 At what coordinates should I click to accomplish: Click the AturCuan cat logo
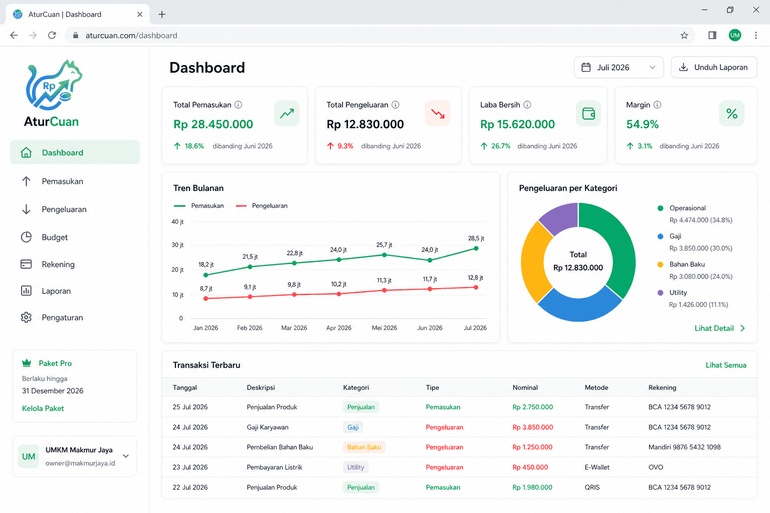(54, 85)
